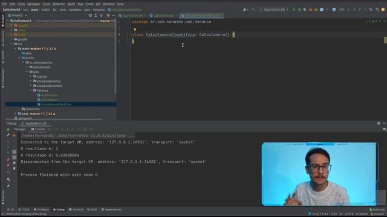This screenshot has height=217, width=387.
Task: Click the IDE avatar icon at top right
Action: tap(383, 10)
